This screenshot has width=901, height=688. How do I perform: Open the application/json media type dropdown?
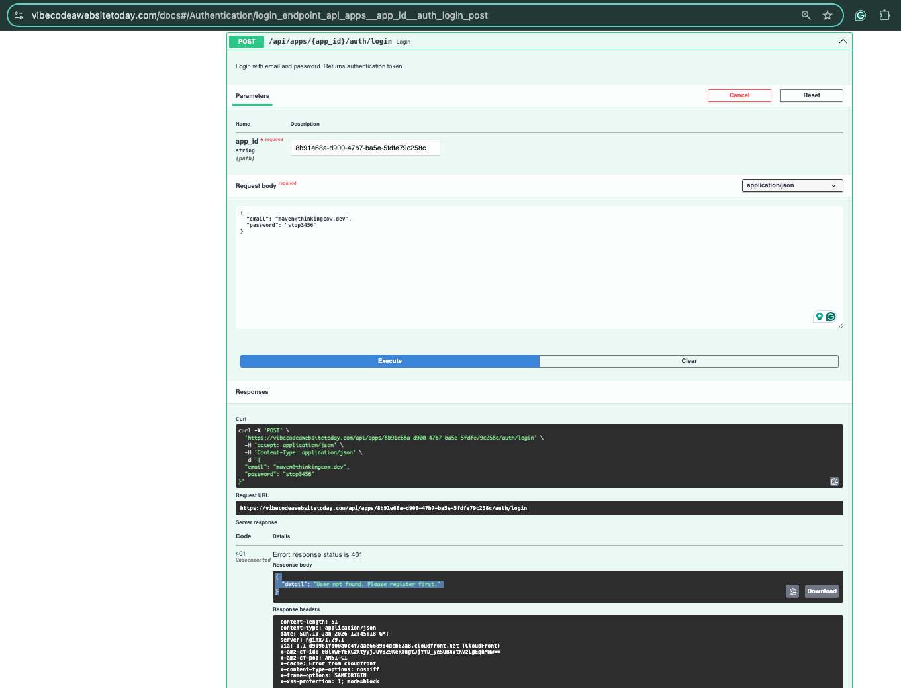pyautogui.click(x=792, y=185)
